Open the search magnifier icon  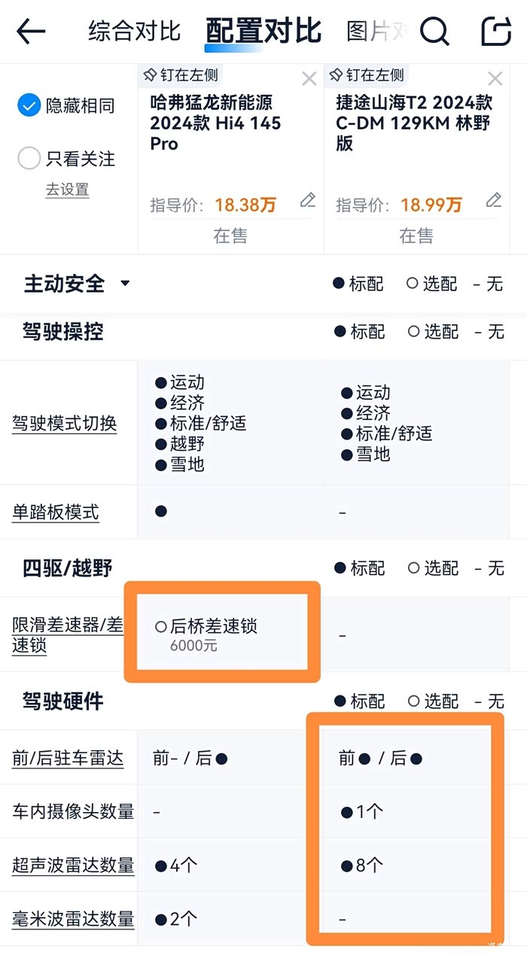point(434,32)
